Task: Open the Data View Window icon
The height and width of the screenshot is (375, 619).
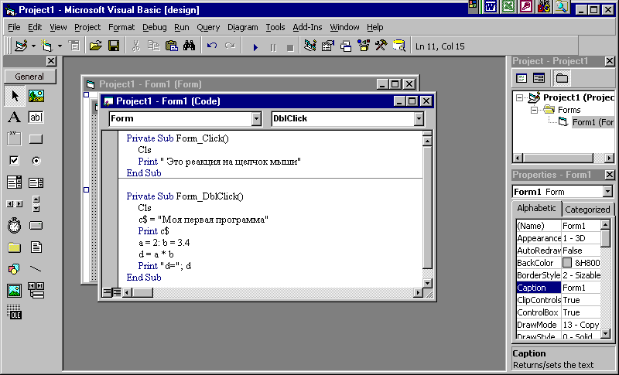Action: coord(399,46)
